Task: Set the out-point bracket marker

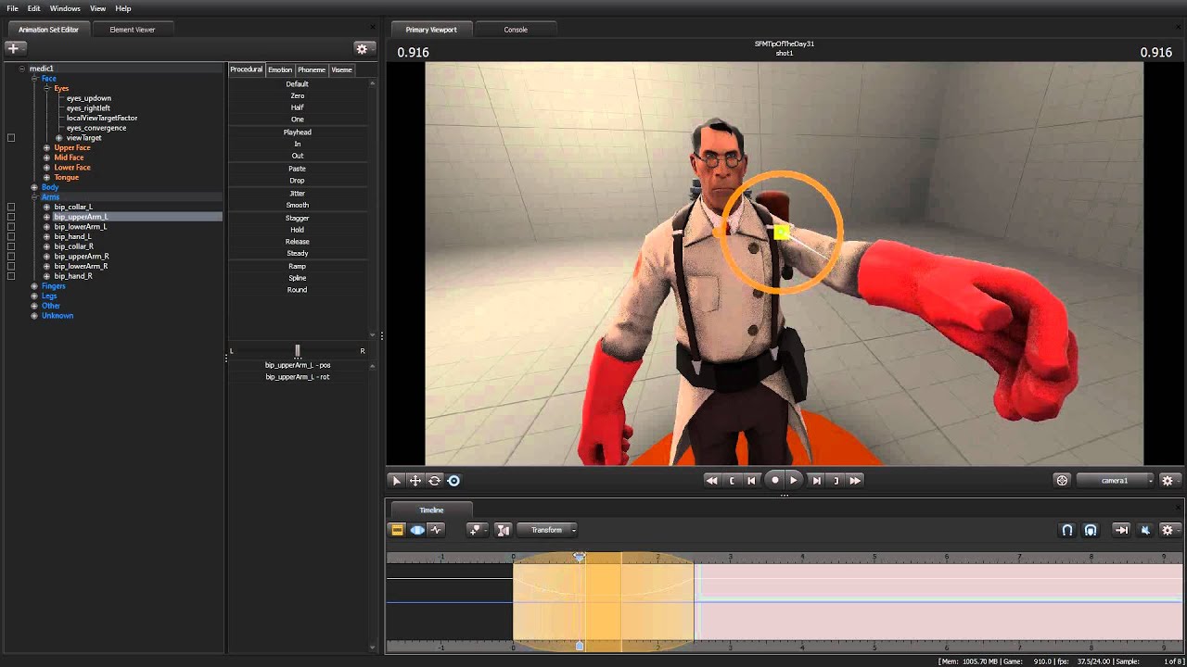Action: pyautogui.click(x=836, y=480)
